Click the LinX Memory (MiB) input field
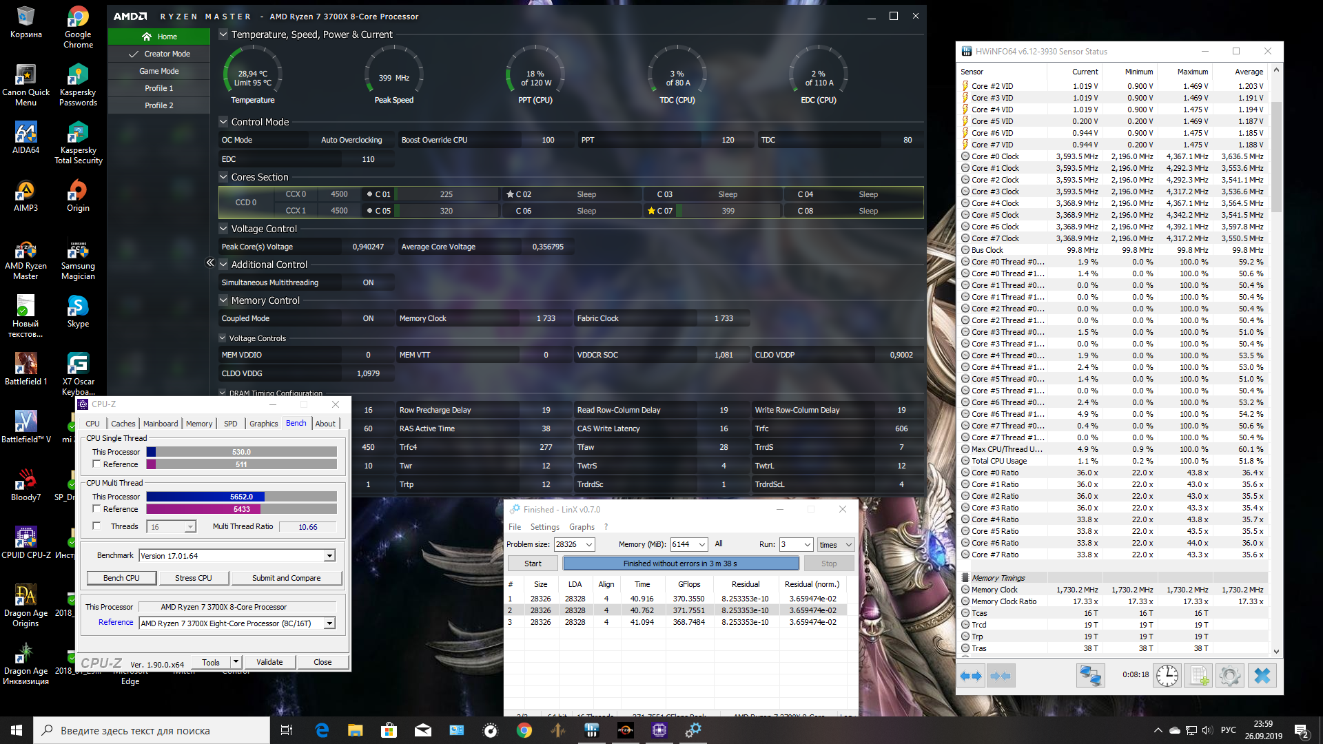The height and width of the screenshot is (744, 1323). pyautogui.click(x=683, y=544)
